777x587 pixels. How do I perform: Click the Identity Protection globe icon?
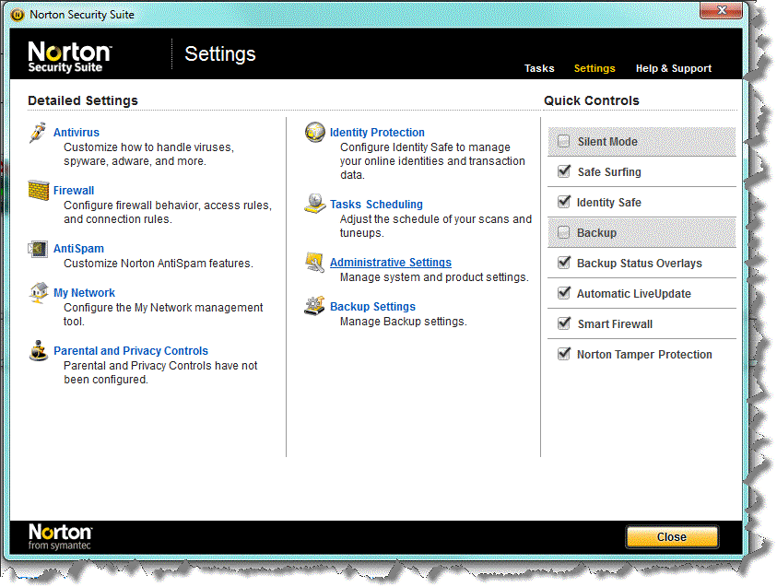tap(315, 133)
